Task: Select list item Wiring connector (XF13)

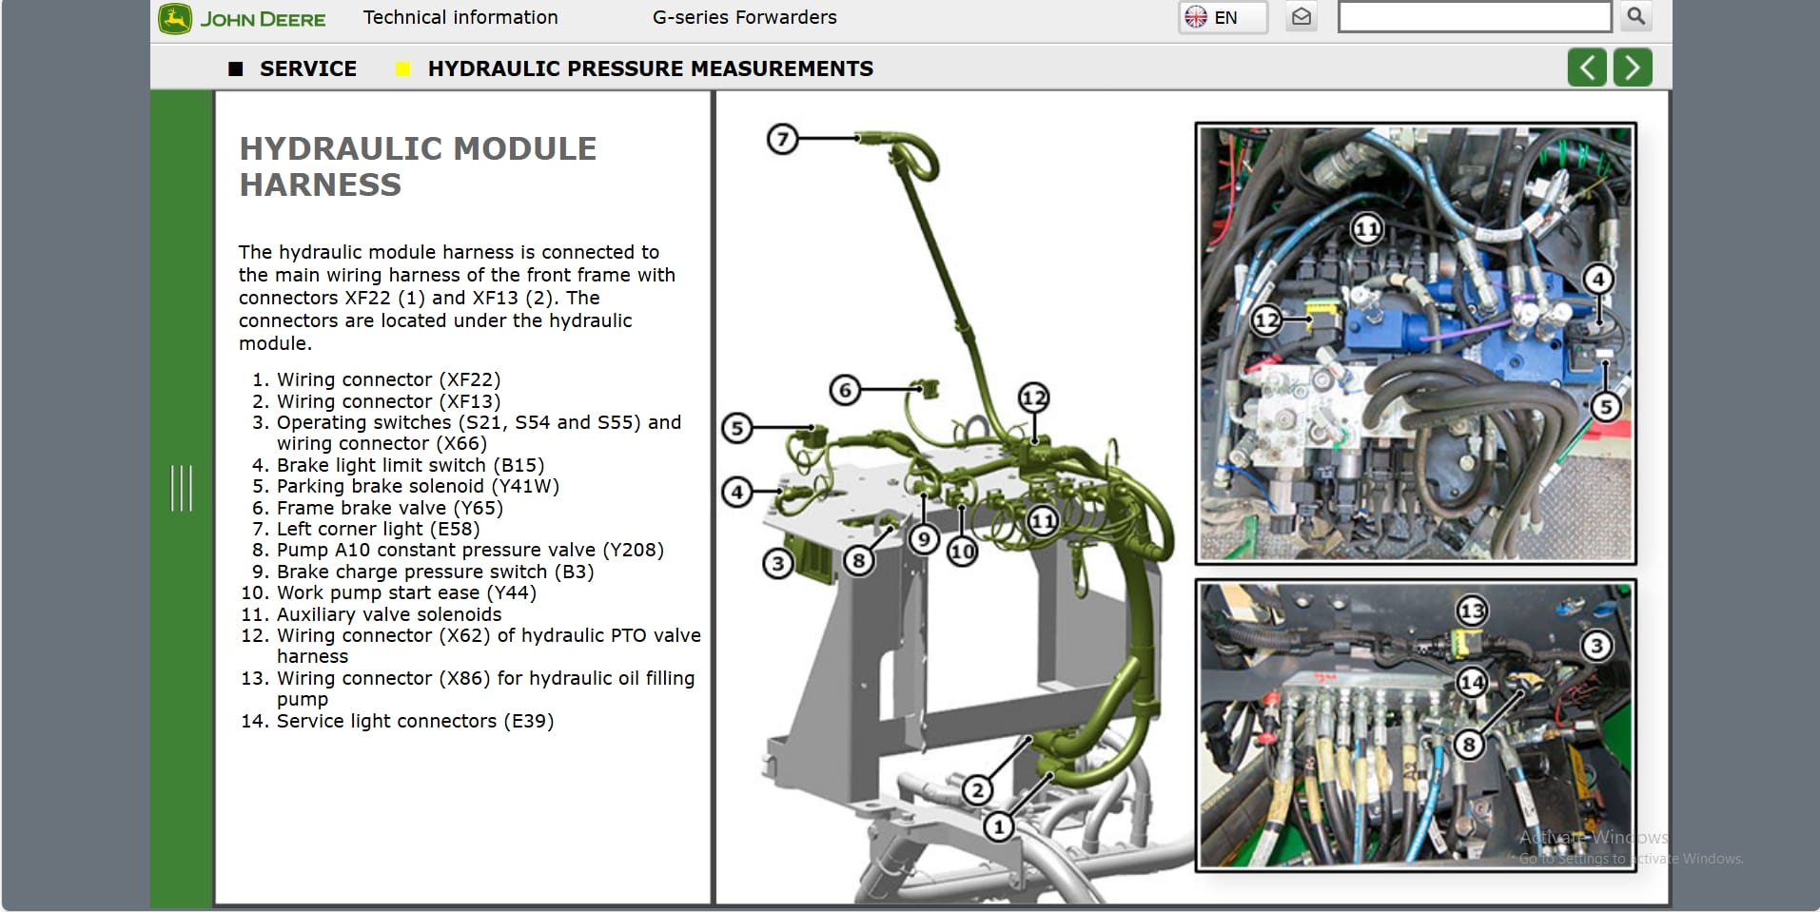Action: pyautogui.click(x=388, y=401)
